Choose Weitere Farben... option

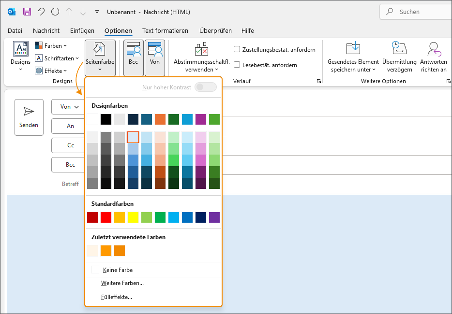point(122,283)
